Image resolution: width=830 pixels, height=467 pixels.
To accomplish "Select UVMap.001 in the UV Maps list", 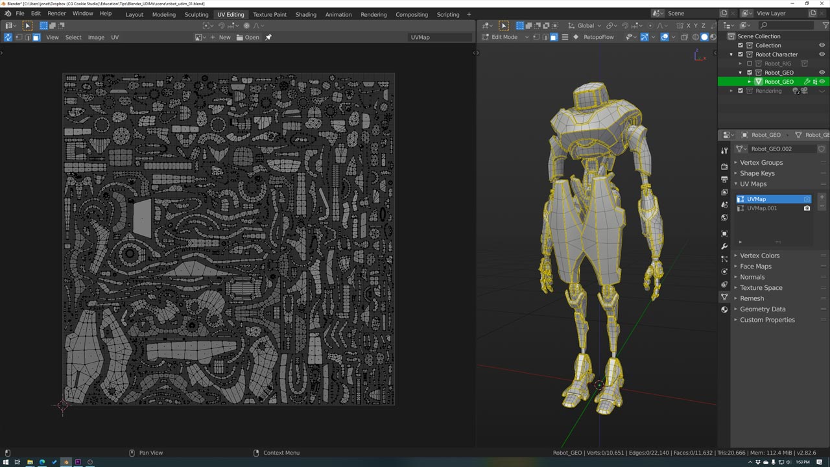I will click(x=762, y=208).
